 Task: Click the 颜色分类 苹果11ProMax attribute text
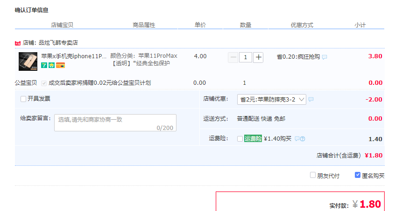click(144, 60)
